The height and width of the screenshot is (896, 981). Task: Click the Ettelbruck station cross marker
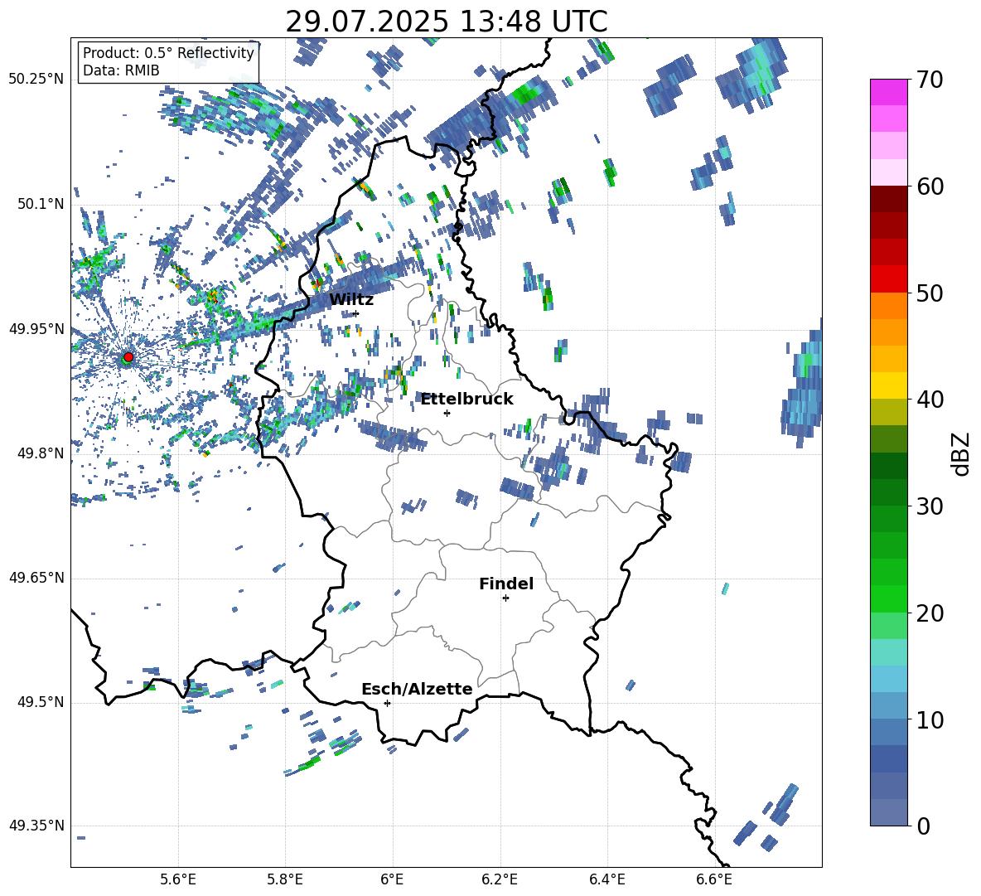click(447, 413)
